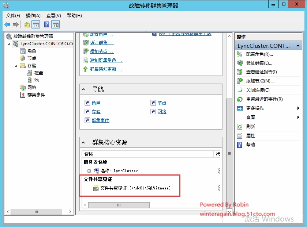This screenshot has height=227, width=307.
Task: Click the tree pane scroll-right arrow
Action: click(x=70, y=212)
